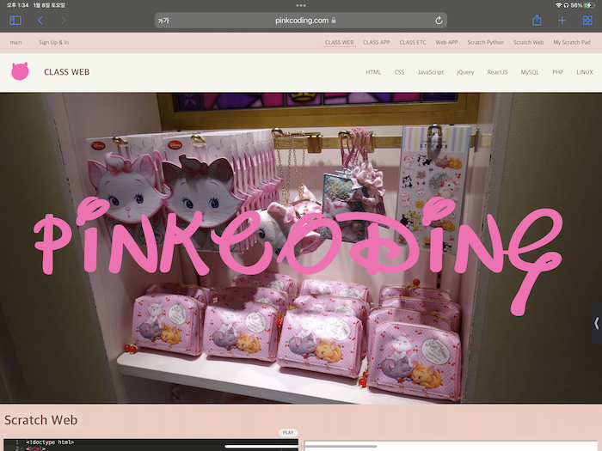Select the CLASS APP tab
602x451 pixels.
(377, 43)
